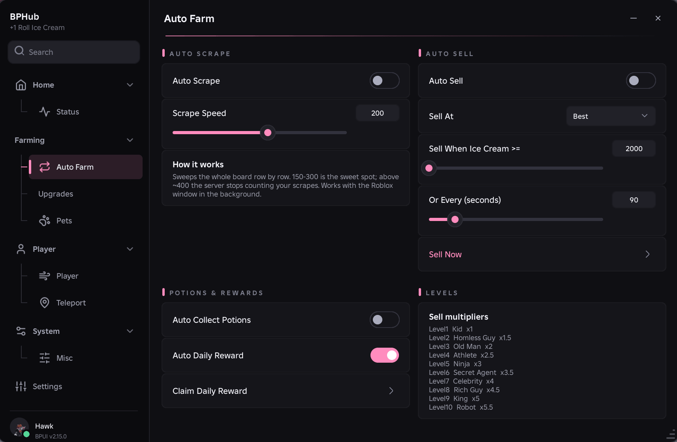Enable the Auto Scrape toggle
The image size is (677, 442).
point(384,81)
